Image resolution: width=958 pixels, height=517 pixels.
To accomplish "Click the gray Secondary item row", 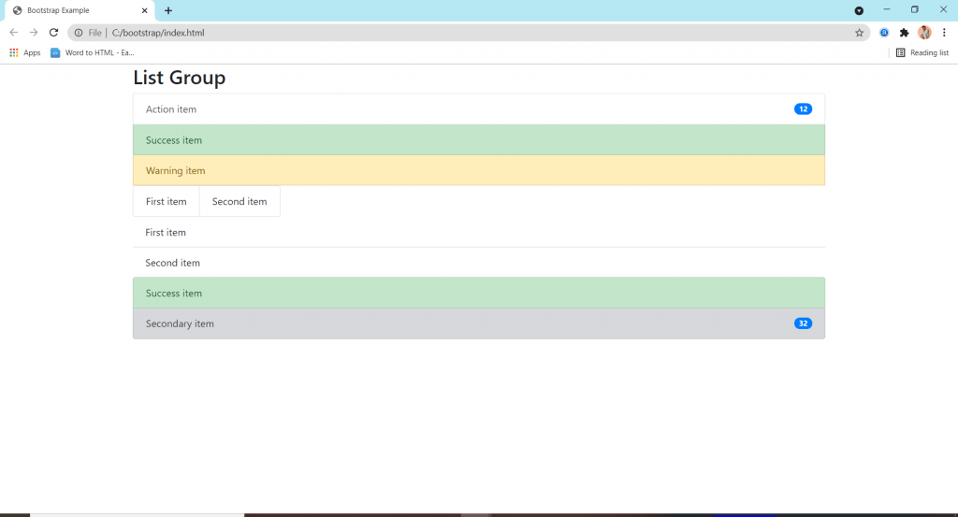I will (479, 323).
